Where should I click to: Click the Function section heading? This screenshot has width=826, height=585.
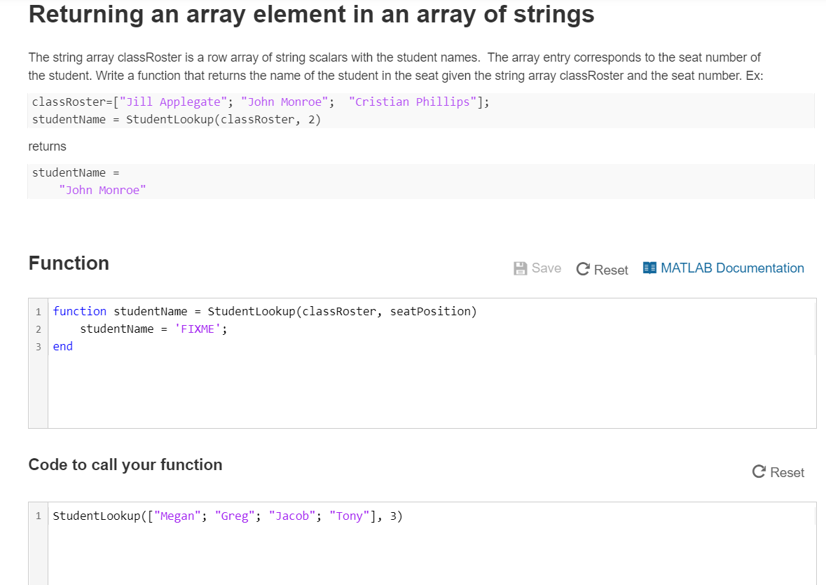tap(68, 263)
